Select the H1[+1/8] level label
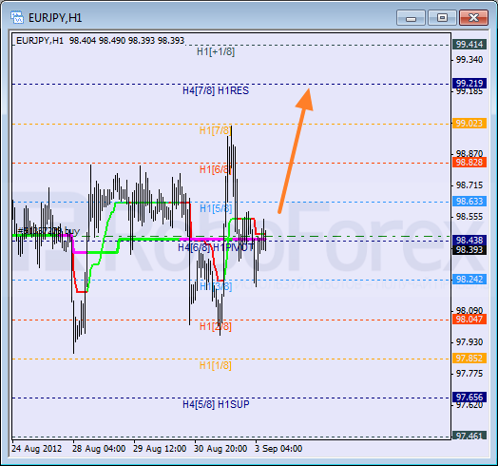 pyautogui.click(x=216, y=51)
